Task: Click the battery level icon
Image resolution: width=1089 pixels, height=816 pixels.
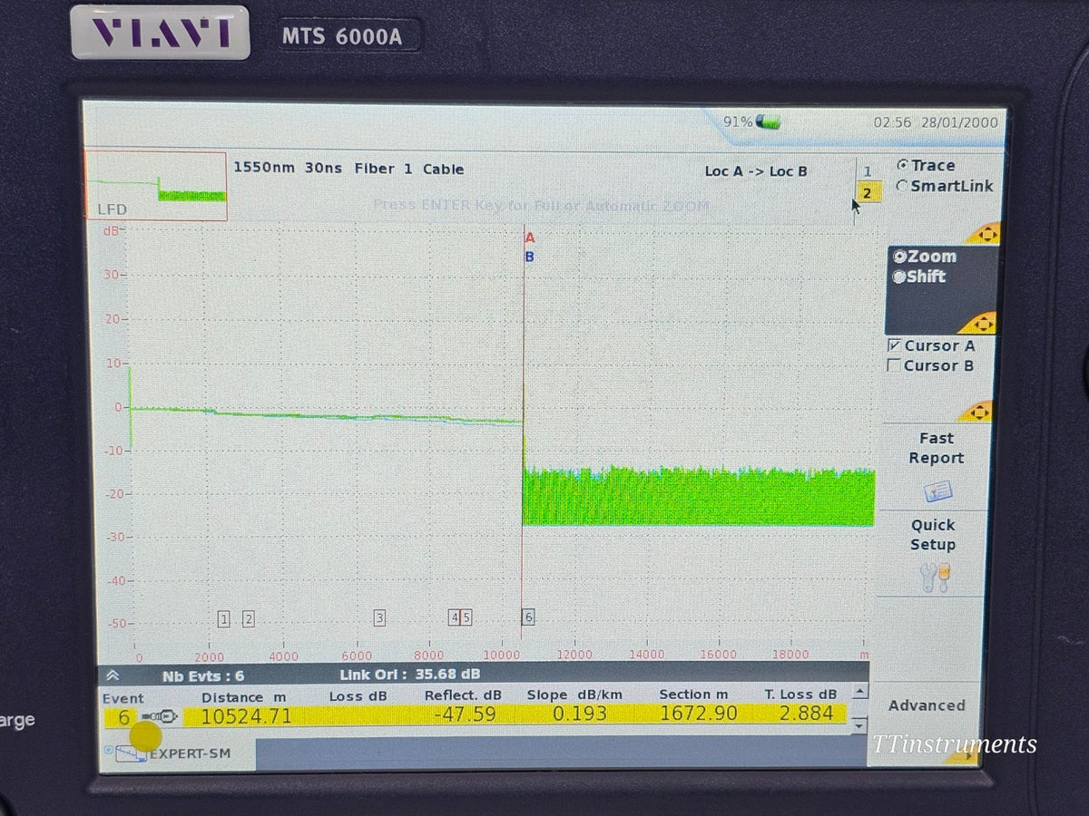Action: (x=770, y=121)
